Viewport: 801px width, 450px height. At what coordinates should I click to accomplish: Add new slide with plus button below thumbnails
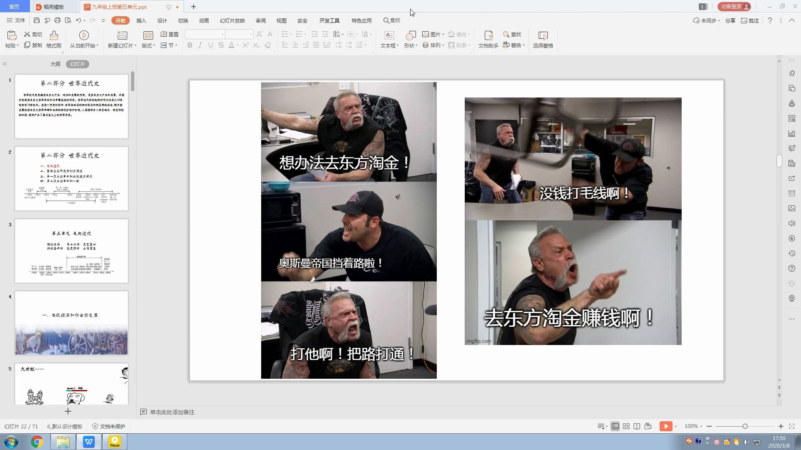point(68,411)
